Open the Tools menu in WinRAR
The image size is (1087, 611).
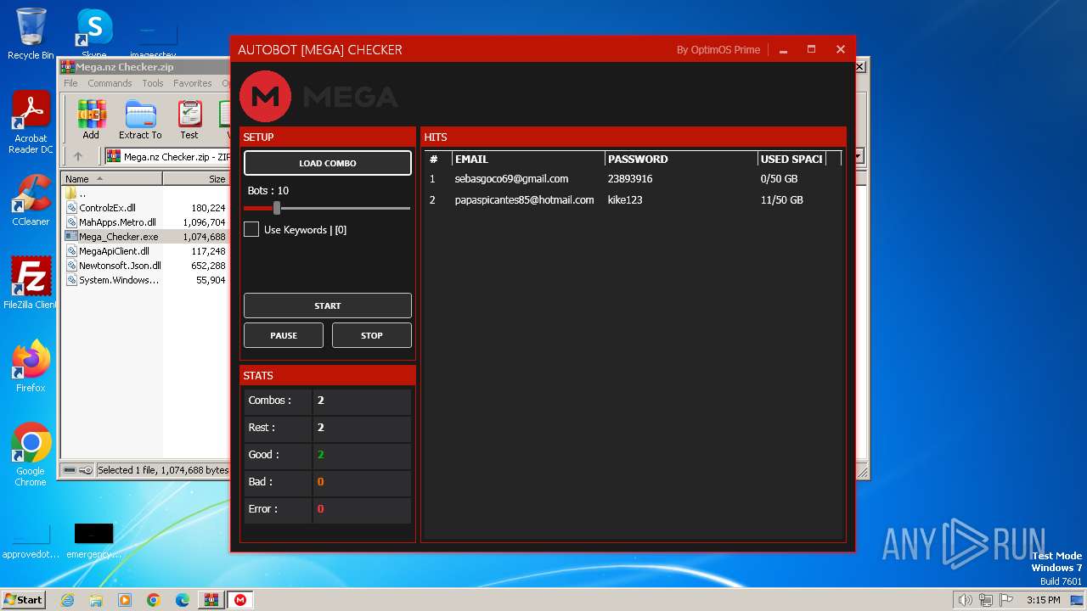point(153,83)
